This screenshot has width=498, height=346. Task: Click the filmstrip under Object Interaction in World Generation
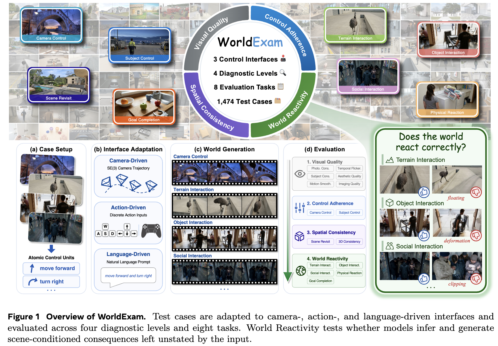tap(225, 239)
